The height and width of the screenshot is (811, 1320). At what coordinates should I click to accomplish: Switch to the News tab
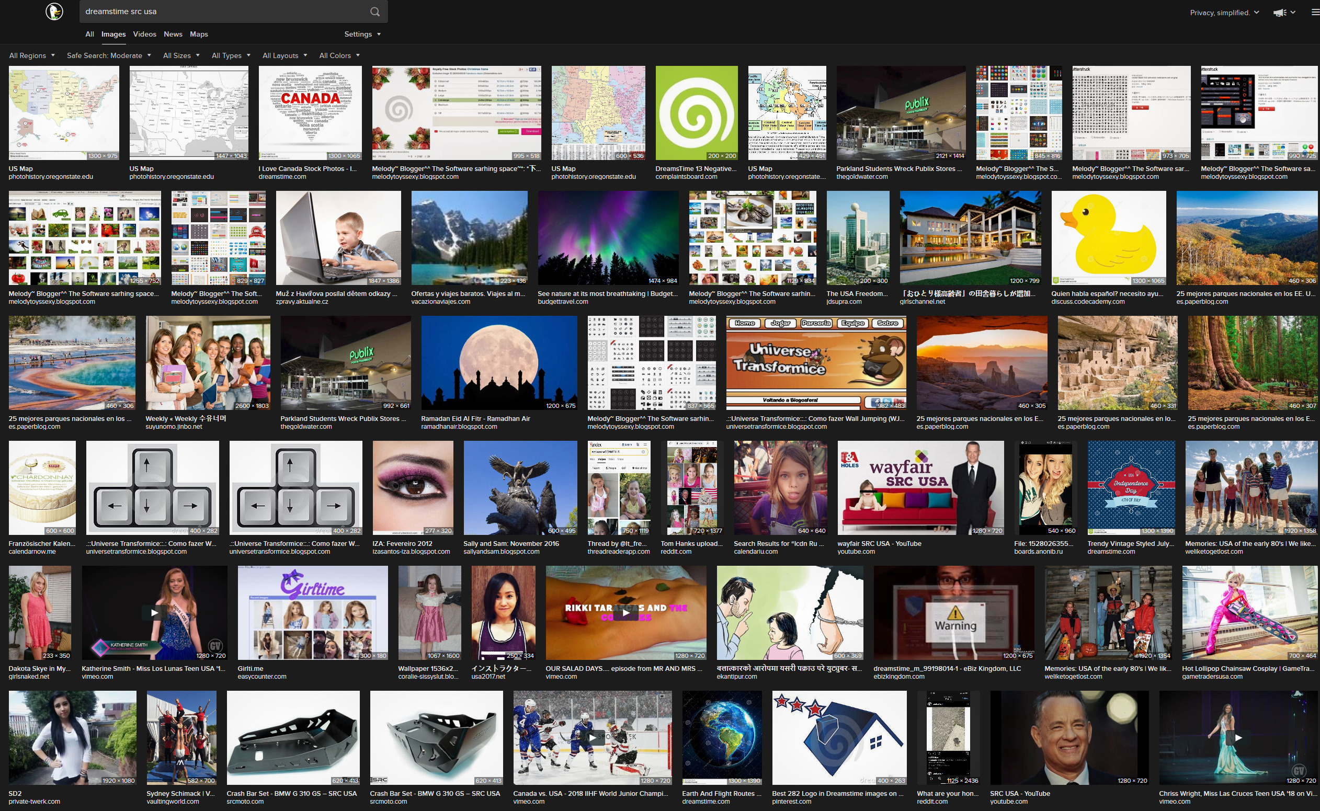[173, 34]
